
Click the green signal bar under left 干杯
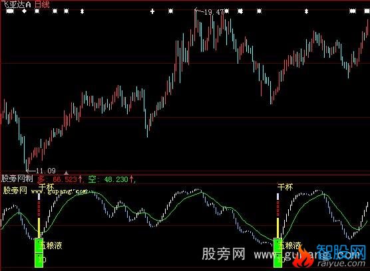(x=39, y=252)
